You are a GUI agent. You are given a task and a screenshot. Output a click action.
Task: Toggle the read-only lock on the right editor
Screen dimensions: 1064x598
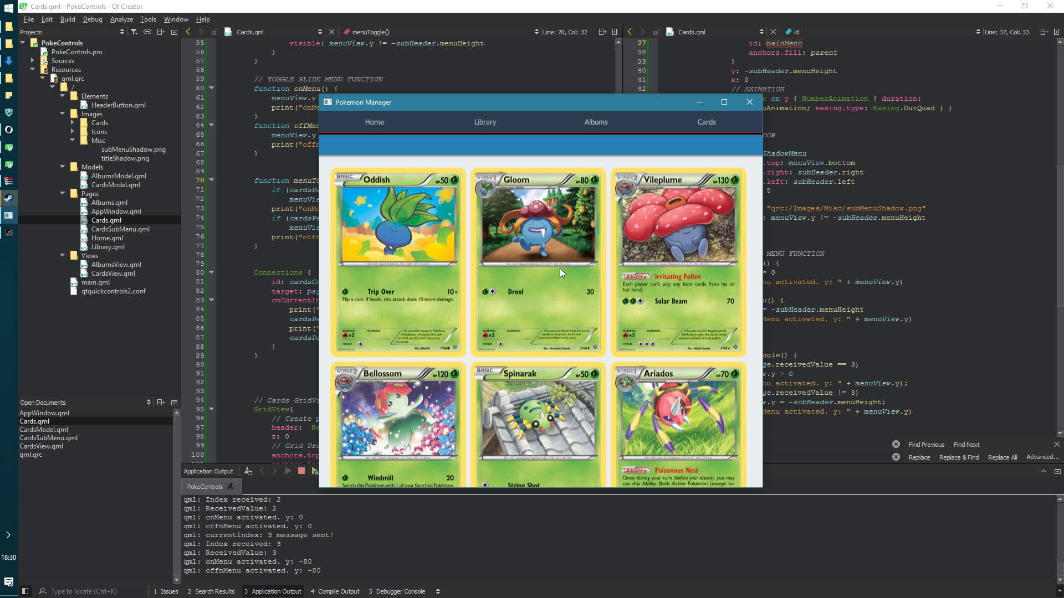coord(656,32)
